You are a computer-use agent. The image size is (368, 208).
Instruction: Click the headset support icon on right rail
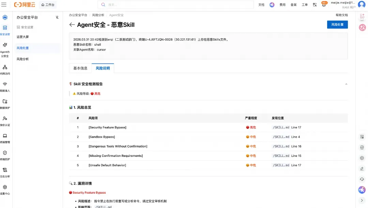pyautogui.click(x=362, y=179)
